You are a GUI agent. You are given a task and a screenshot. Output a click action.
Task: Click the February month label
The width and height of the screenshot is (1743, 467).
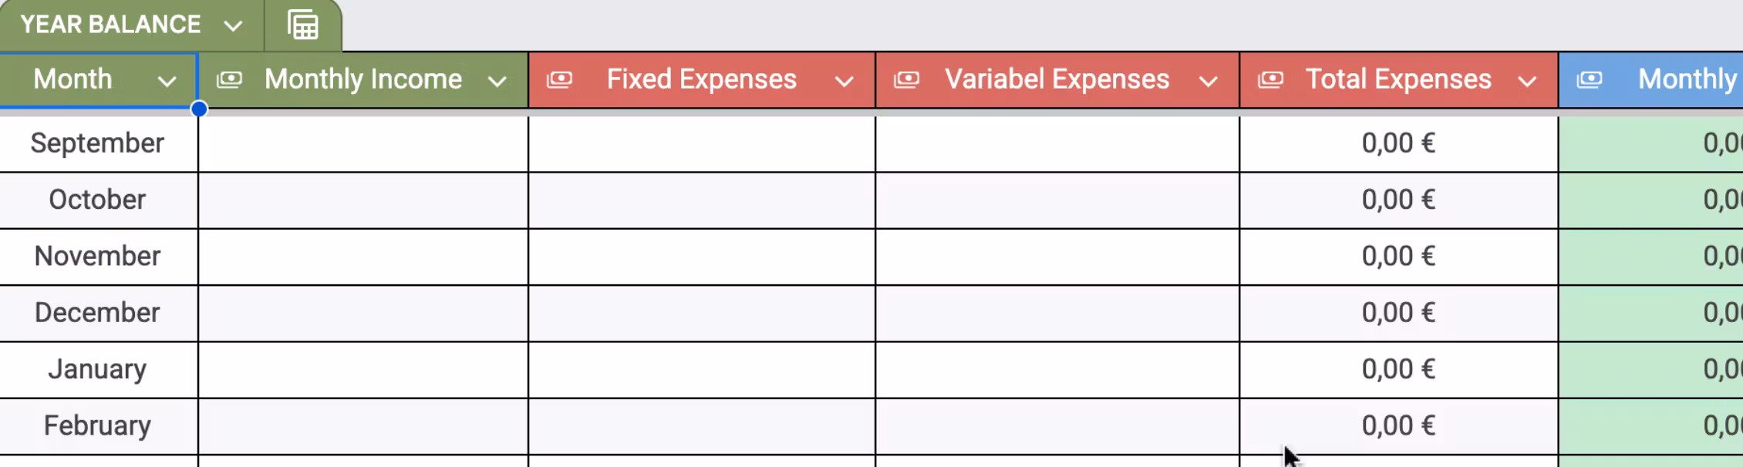pyautogui.click(x=97, y=425)
